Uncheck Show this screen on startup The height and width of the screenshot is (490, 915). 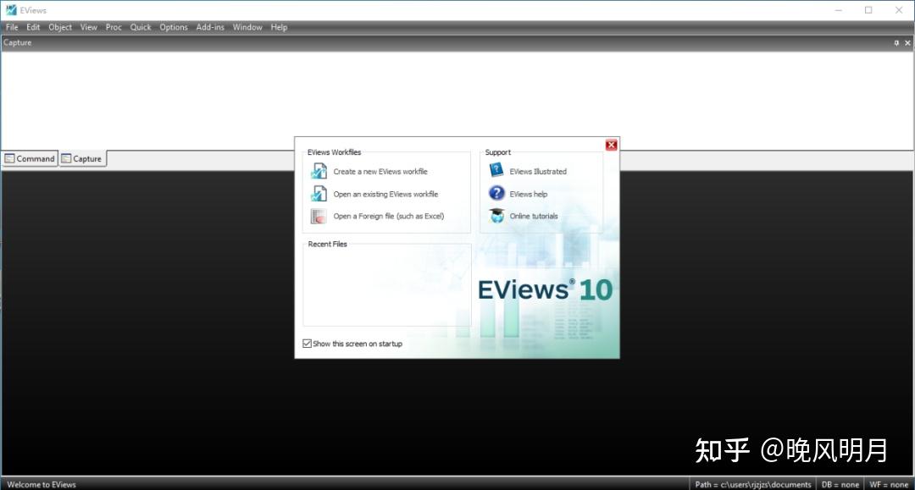point(307,344)
